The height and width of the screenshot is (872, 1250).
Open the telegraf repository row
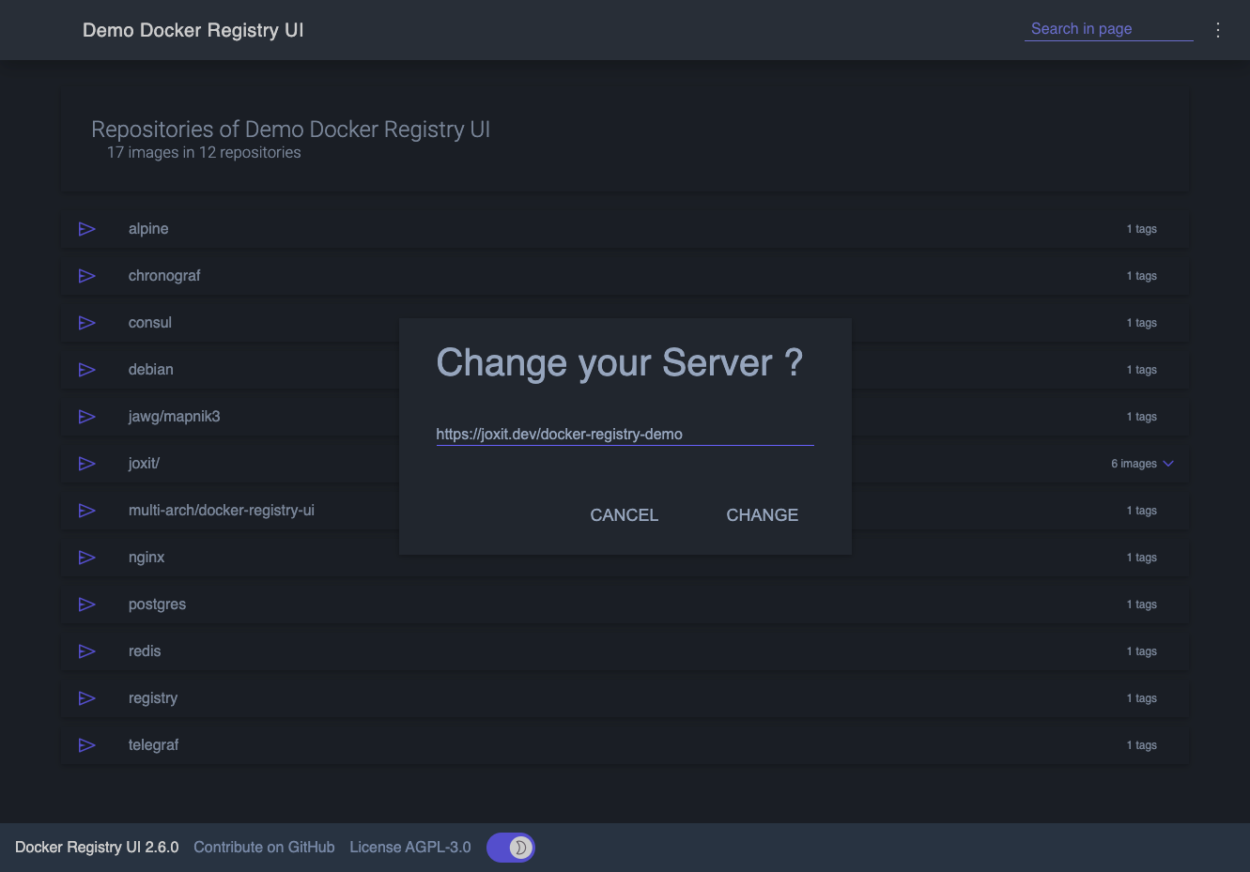[625, 745]
